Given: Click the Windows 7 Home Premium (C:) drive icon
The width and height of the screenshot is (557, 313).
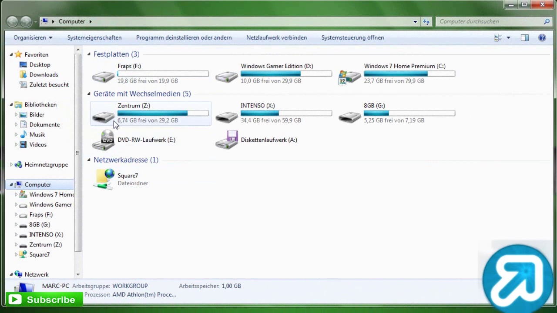Looking at the screenshot, I should pos(350,77).
